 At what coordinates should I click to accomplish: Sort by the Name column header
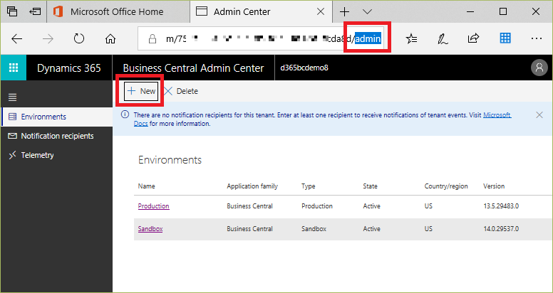[x=146, y=186]
